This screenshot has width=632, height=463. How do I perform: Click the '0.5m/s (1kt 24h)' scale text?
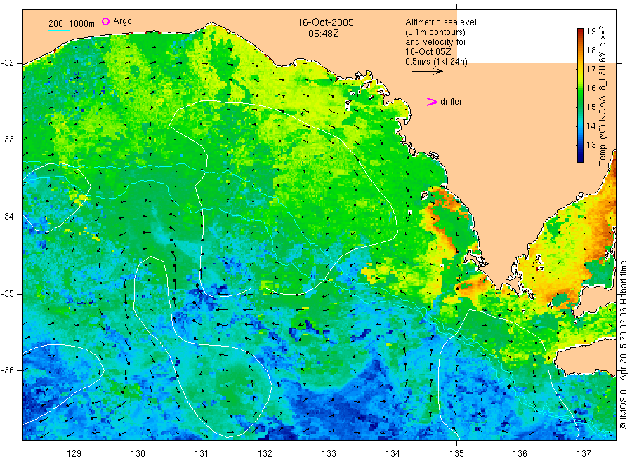coord(437,61)
